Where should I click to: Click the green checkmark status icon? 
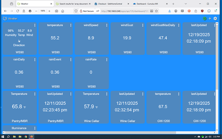pos(205,18)
